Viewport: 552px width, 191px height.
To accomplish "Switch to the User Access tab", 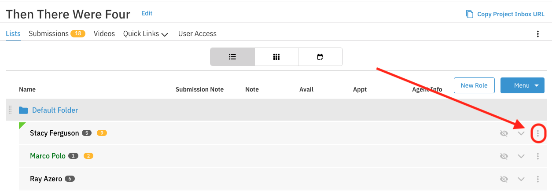I will pos(197,33).
